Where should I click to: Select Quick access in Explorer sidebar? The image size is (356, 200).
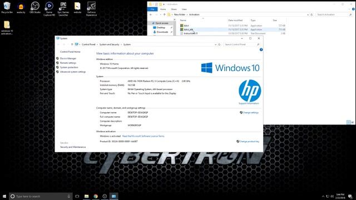tap(162, 23)
